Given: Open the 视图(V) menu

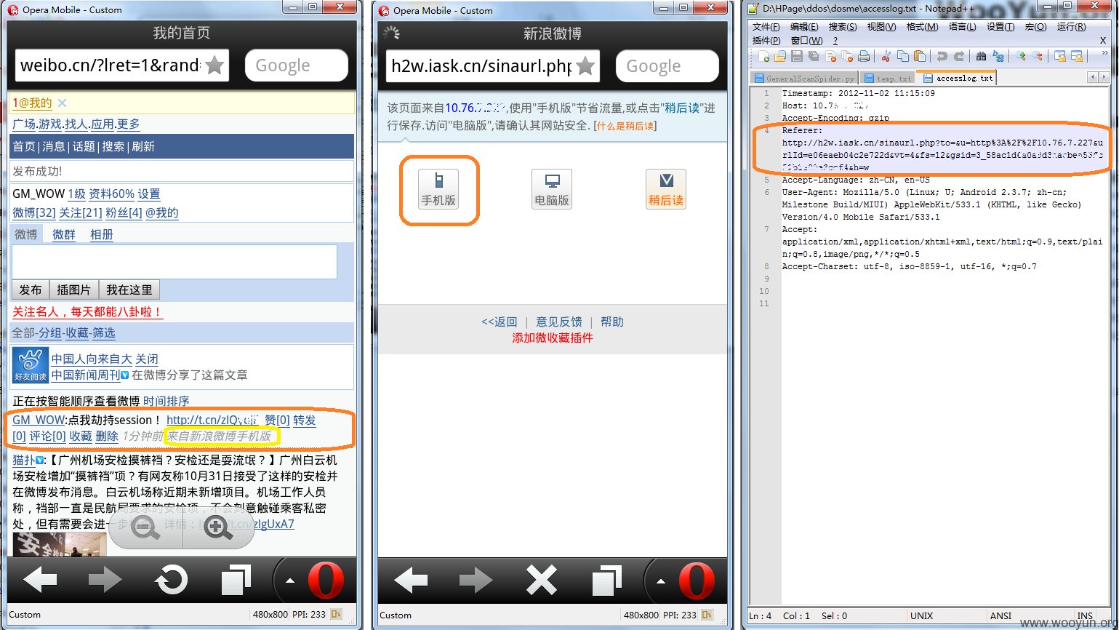Looking at the screenshot, I should (881, 27).
